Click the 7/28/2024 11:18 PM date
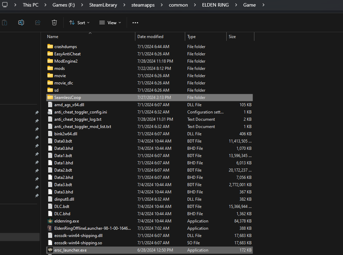The width and height of the screenshot is (343, 255). tap(155, 61)
